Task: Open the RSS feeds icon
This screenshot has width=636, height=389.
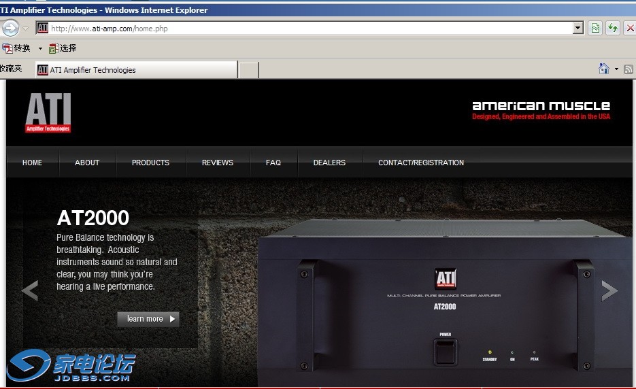Action: (629, 69)
